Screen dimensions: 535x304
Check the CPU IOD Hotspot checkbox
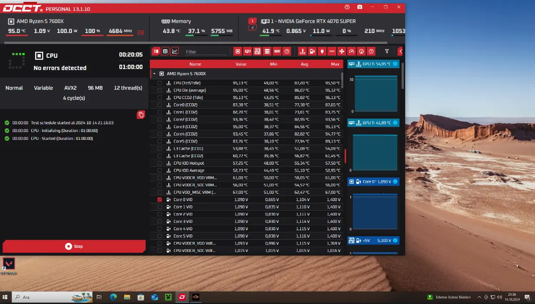[x=159, y=163]
